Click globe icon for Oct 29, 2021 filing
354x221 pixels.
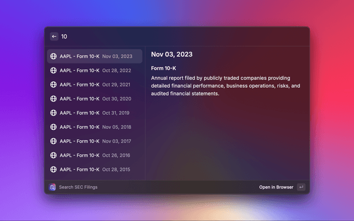pos(53,85)
